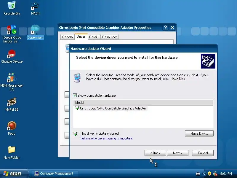Click the Model column header

tap(143, 102)
